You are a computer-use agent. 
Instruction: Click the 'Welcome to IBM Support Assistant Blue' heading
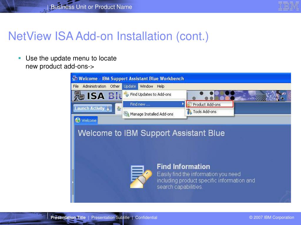[151, 133]
